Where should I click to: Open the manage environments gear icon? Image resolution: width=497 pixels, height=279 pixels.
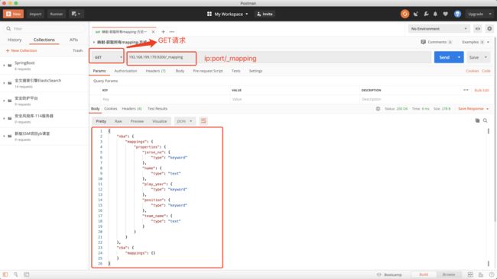click(489, 29)
